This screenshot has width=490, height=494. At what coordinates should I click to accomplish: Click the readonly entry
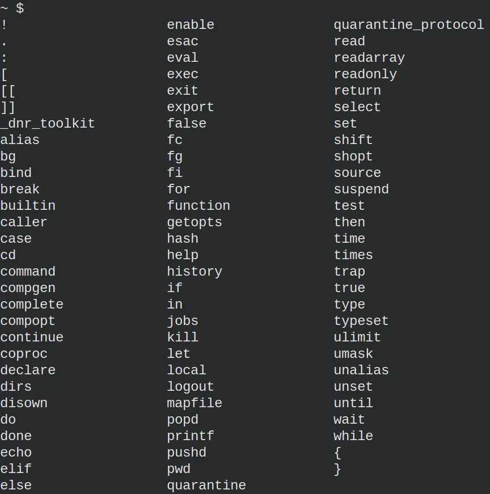tap(365, 75)
